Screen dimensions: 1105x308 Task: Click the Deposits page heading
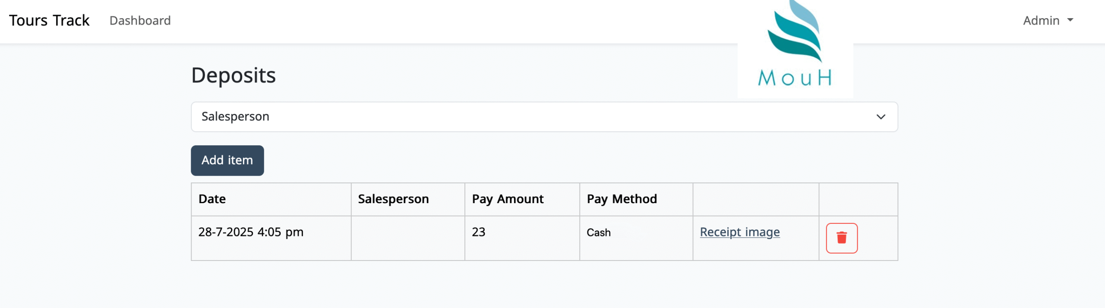(233, 75)
